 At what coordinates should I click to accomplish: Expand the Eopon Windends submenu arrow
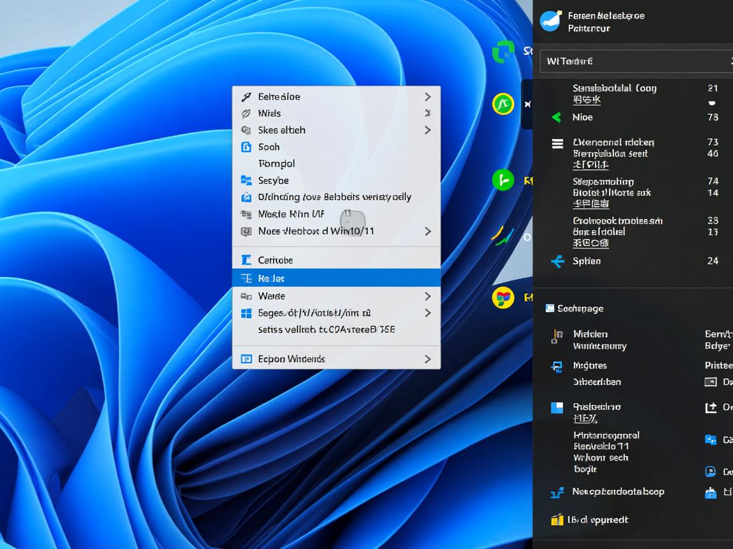coord(428,359)
